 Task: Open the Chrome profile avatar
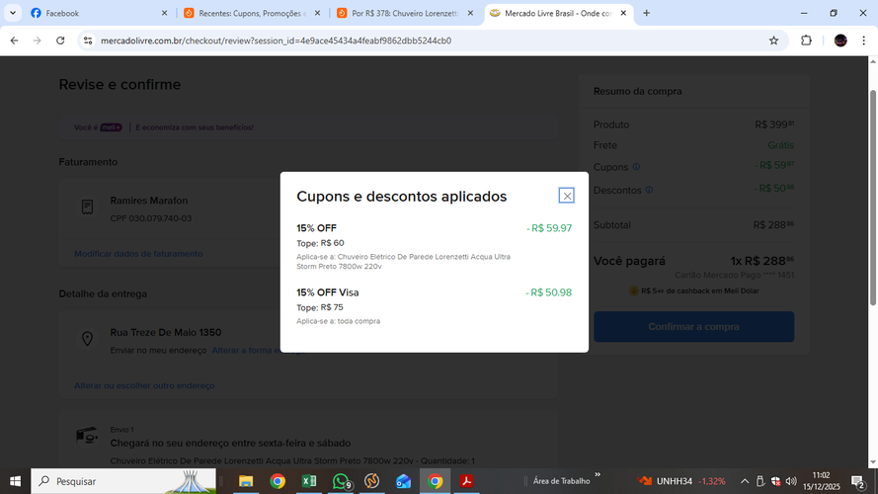[840, 41]
